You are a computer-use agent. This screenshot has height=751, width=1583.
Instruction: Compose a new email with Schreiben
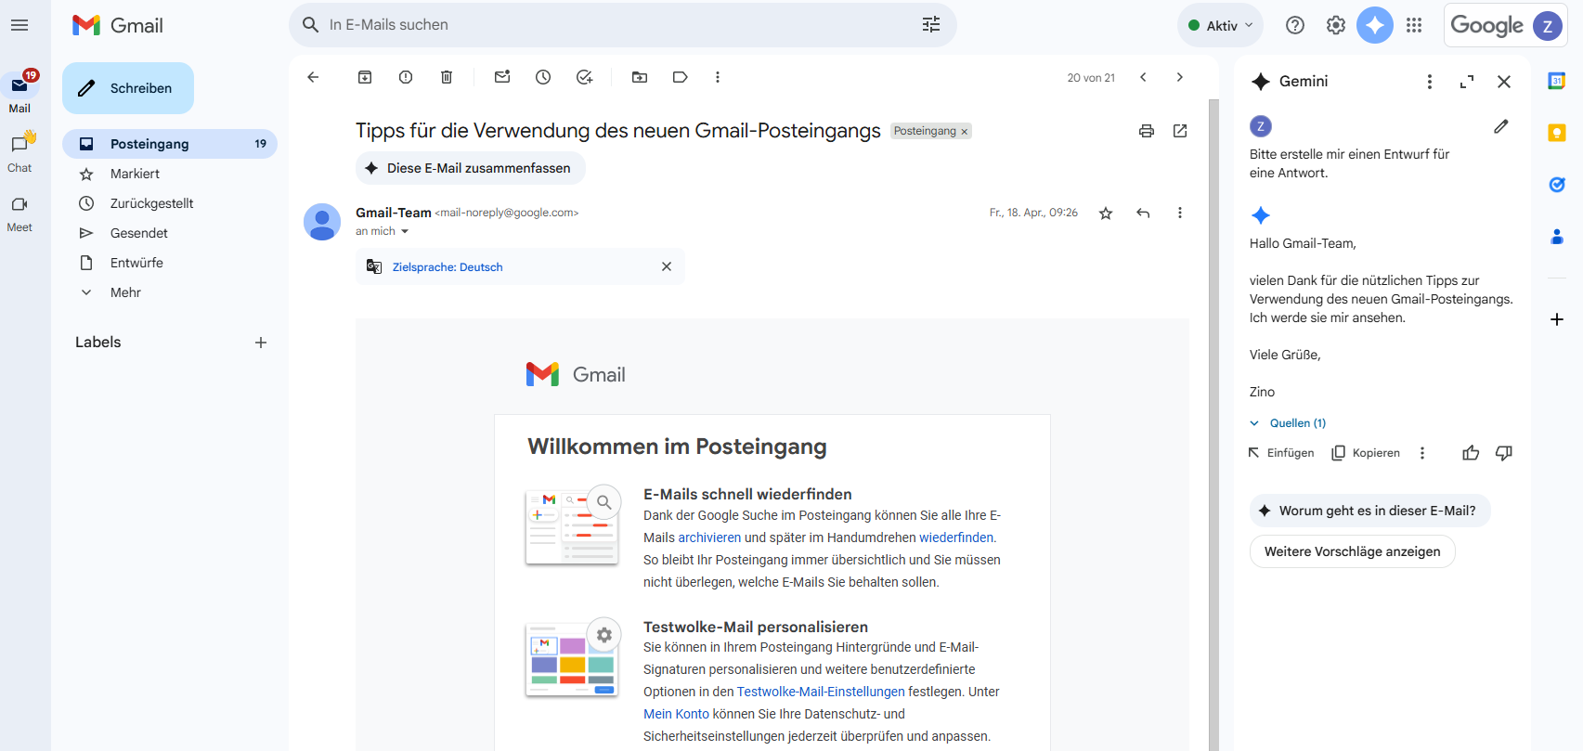pyautogui.click(x=128, y=88)
